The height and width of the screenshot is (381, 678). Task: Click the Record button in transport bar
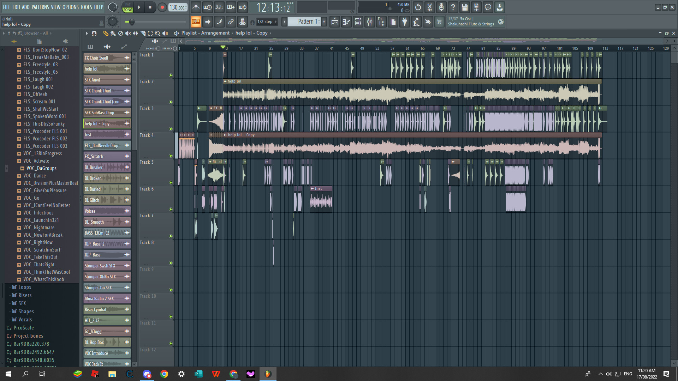[x=162, y=7]
